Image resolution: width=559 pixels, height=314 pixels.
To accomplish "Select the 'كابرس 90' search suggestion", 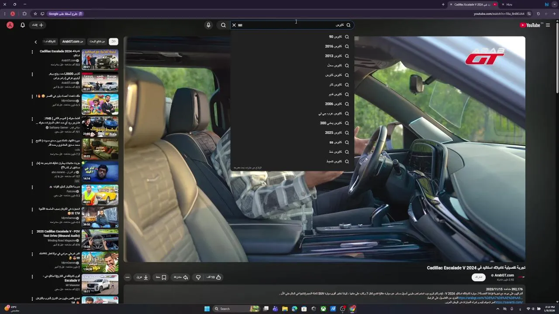I will (293, 37).
